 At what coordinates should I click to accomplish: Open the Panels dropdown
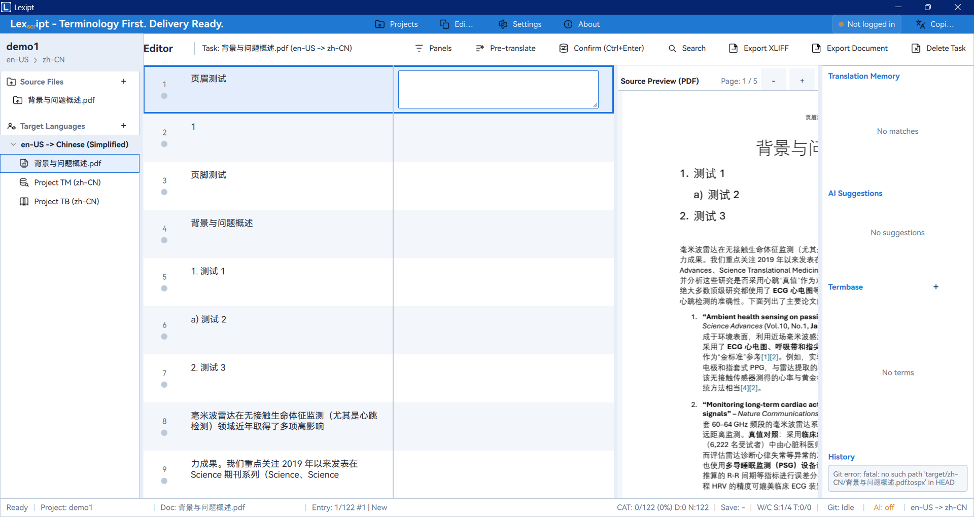[x=433, y=48]
